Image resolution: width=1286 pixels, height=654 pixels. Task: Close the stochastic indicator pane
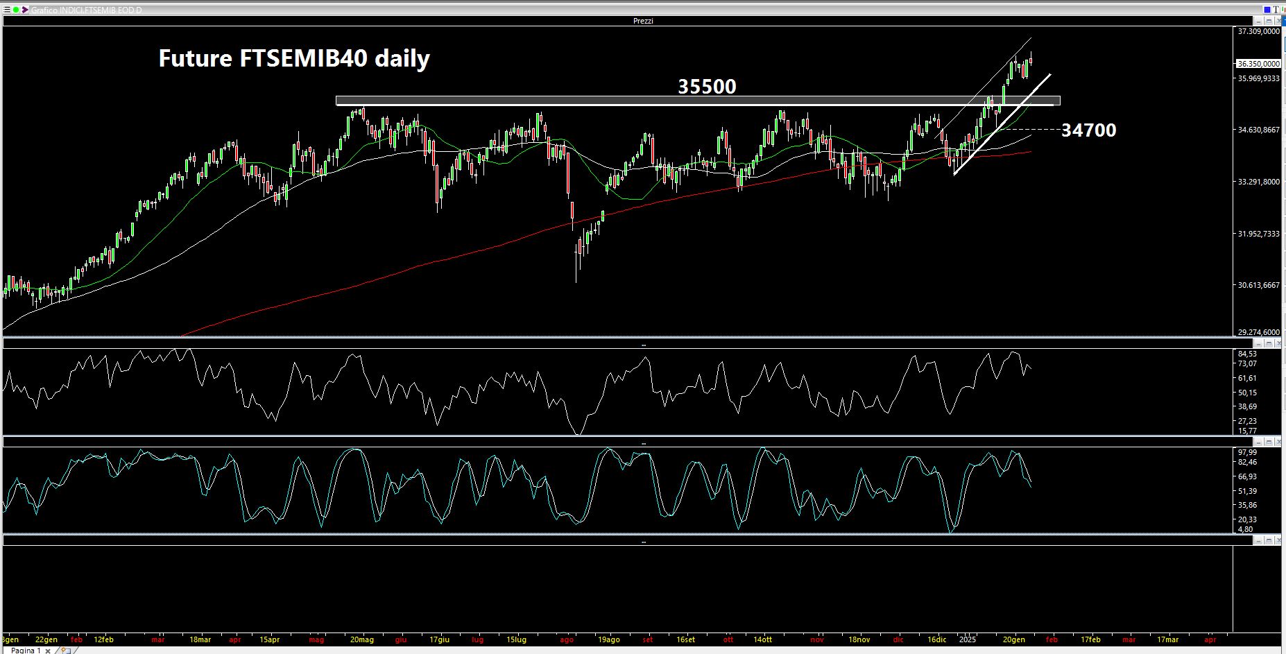(1278, 442)
